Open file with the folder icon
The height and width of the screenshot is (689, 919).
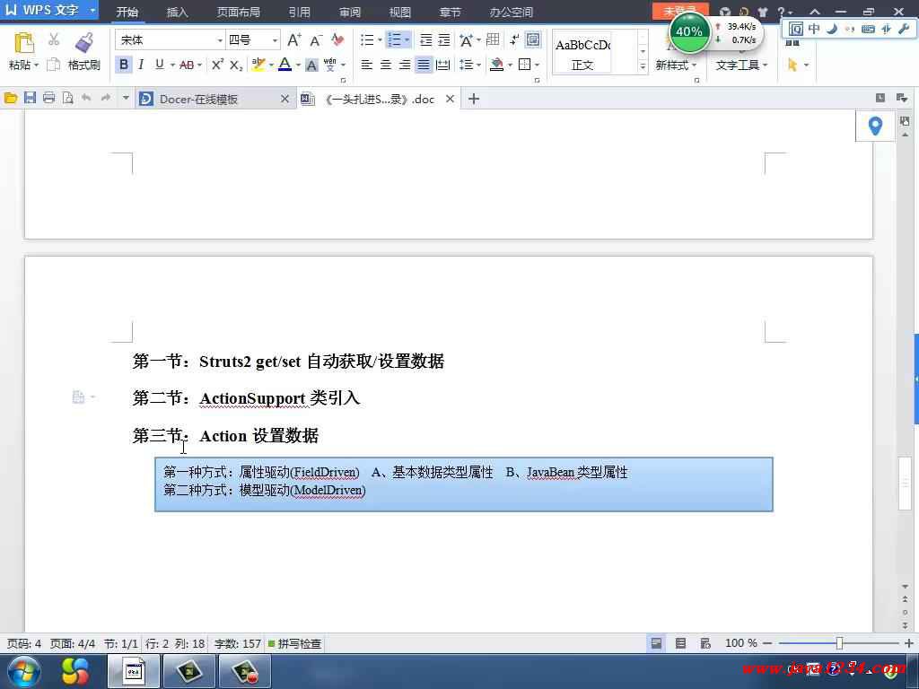pyautogui.click(x=11, y=99)
